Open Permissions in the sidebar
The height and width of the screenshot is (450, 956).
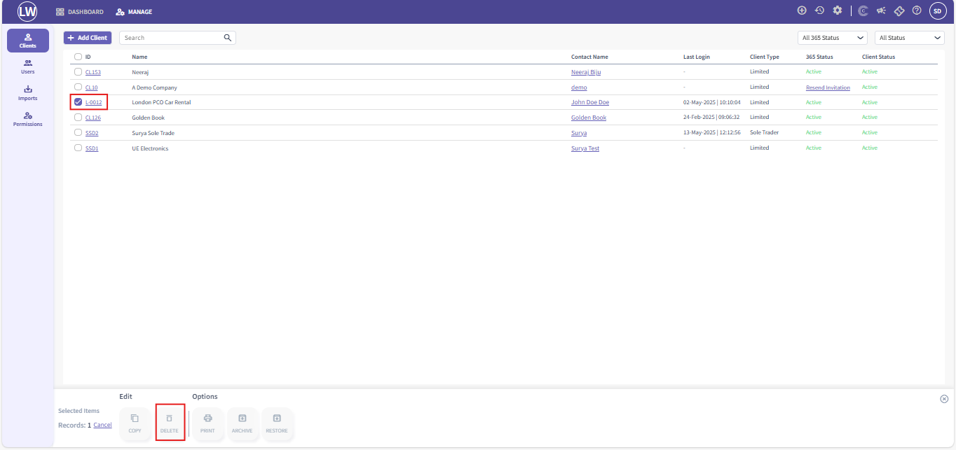coord(28,119)
